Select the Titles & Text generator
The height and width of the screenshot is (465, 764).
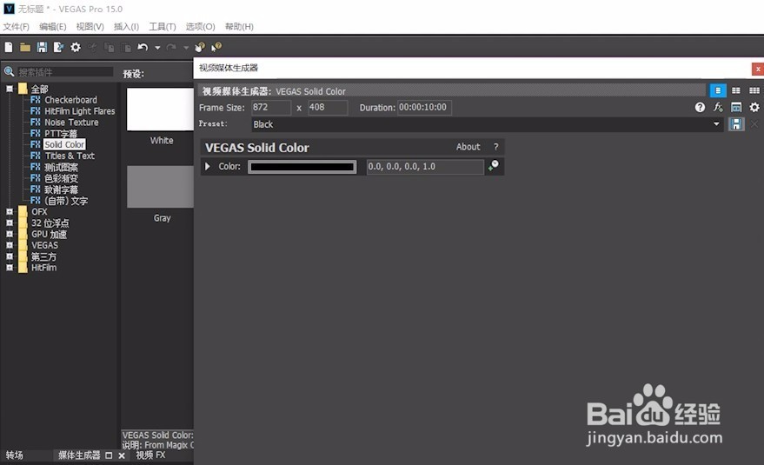pos(70,156)
